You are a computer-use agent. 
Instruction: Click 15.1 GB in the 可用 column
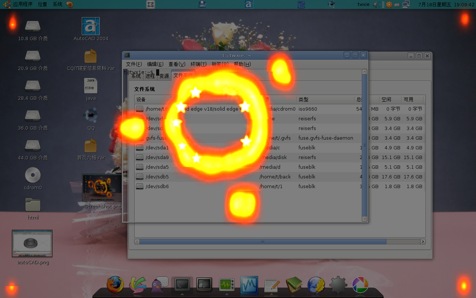[413, 157]
